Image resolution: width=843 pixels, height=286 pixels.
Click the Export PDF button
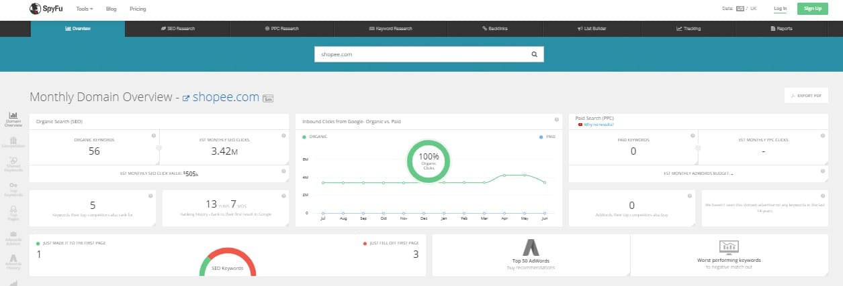806,96
